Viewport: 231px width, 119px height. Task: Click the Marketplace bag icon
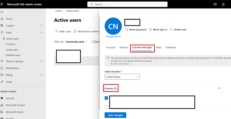pos(2,68)
